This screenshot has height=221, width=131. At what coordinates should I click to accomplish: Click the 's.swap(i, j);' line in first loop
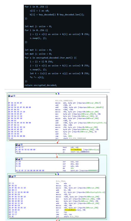pos(38,38)
